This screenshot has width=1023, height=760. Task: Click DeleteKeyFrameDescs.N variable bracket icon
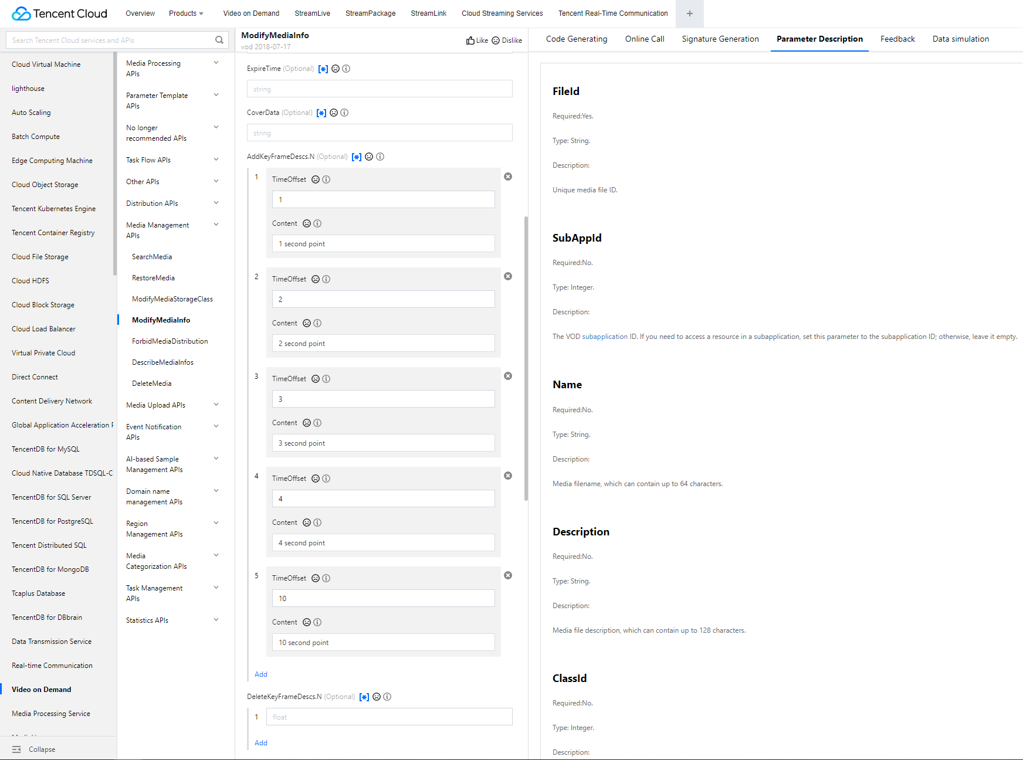364,697
